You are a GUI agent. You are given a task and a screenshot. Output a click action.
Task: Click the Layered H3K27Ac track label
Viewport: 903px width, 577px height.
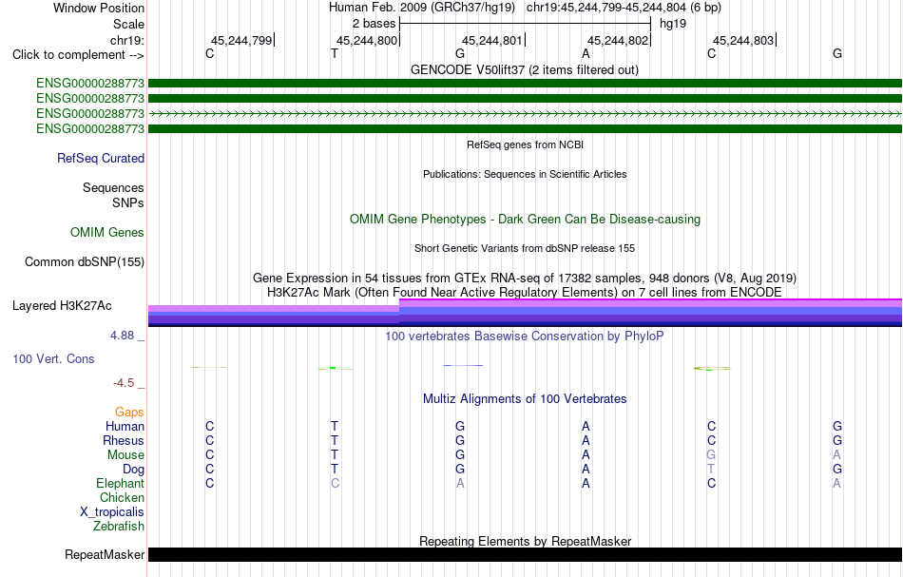(x=62, y=306)
